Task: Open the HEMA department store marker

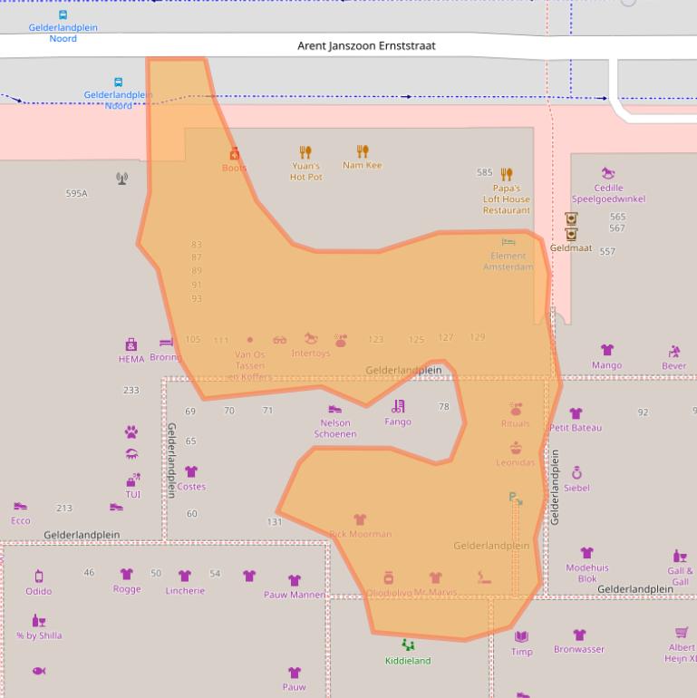Action: [131, 344]
